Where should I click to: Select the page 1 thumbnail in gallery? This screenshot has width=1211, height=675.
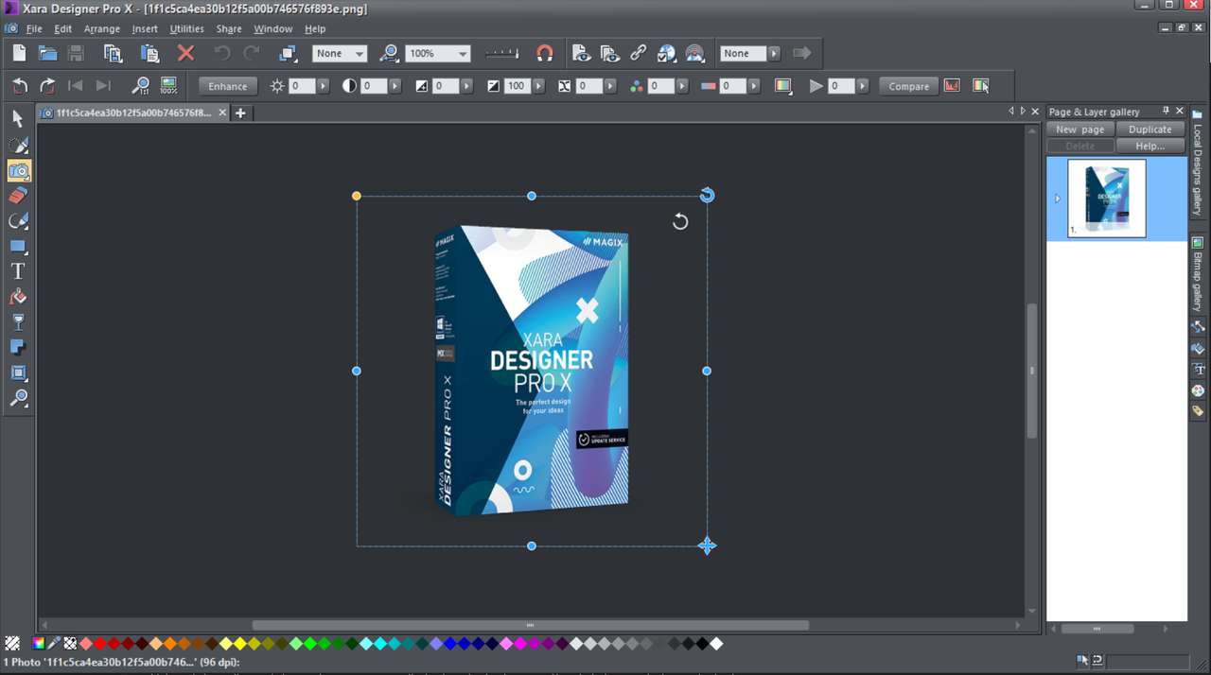click(1106, 198)
